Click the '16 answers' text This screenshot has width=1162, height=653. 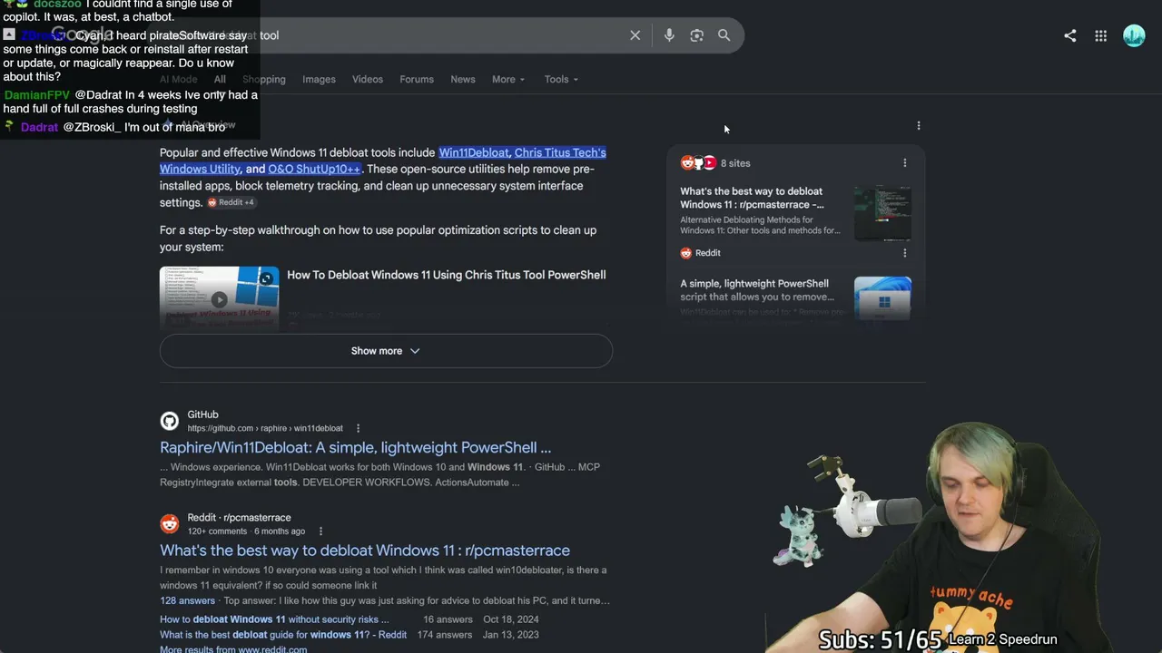pyautogui.click(x=449, y=619)
